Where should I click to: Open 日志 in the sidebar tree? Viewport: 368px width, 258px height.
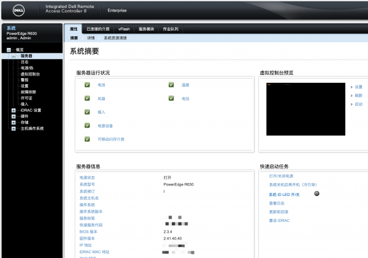click(25, 62)
